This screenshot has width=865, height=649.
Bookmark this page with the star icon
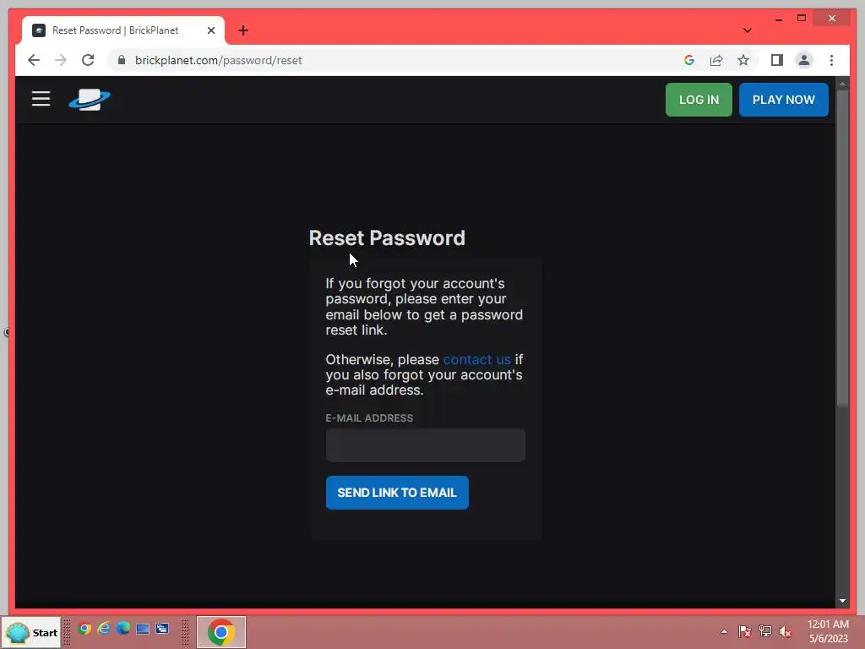coord(743,60)
